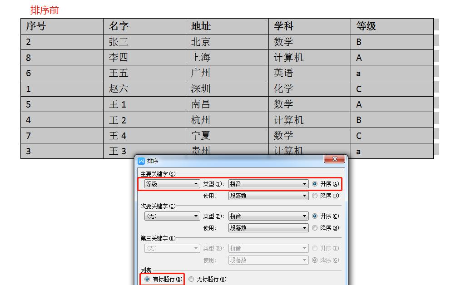Open secondary keyword 类型(P) 拼音 dropdown

click(x=268, y=216)
